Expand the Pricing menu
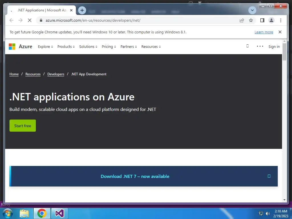 pyautogui.click(x=109, y=46)
